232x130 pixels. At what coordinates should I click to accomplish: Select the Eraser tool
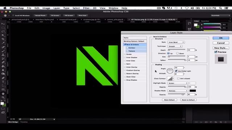[3, 62]
